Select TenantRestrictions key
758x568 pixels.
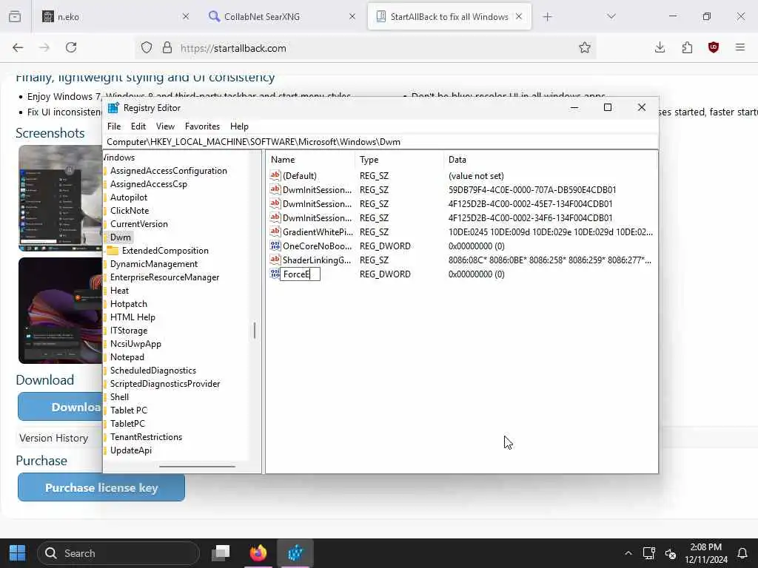point(146,437)
